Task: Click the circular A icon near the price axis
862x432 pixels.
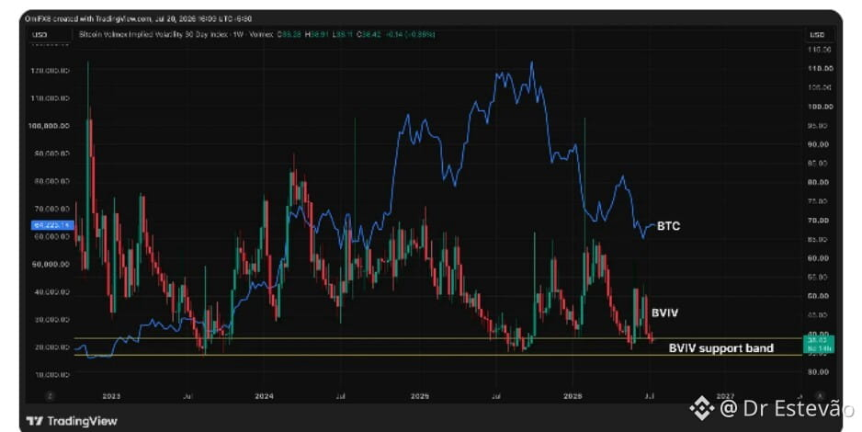Action: click(820, 396)
